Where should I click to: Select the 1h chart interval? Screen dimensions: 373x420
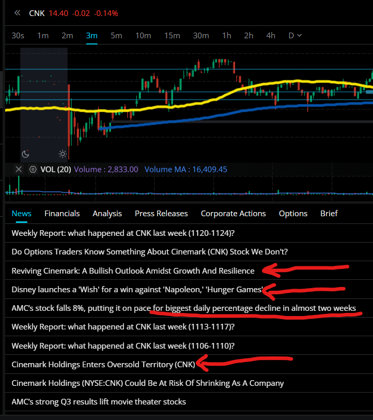(x=227, y=35)
